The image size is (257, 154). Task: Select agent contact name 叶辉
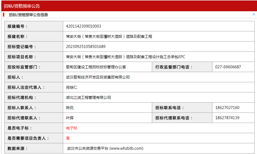(70, 118)
